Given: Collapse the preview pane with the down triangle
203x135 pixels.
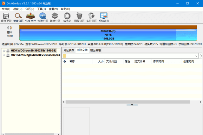Looking at the screenshot, I should click(132, 105).
